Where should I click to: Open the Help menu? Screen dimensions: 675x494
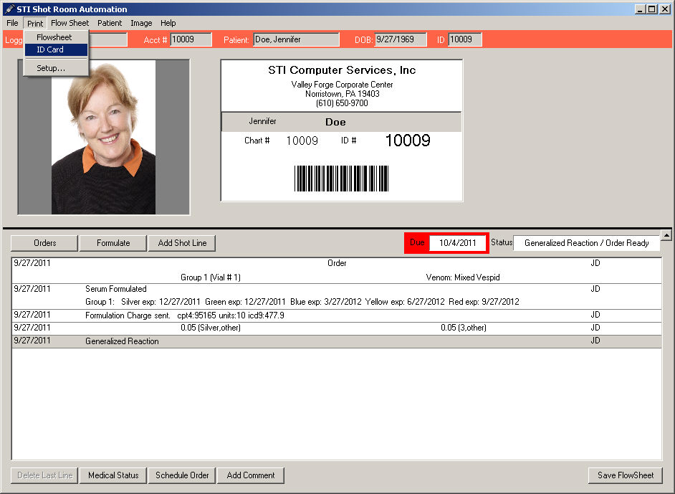point(168,23)
